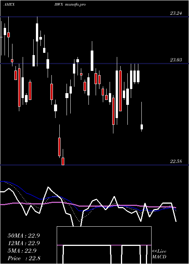Click the last white candlestick below 23.03
Screen dimensions: 189x264
coord(142,127)
